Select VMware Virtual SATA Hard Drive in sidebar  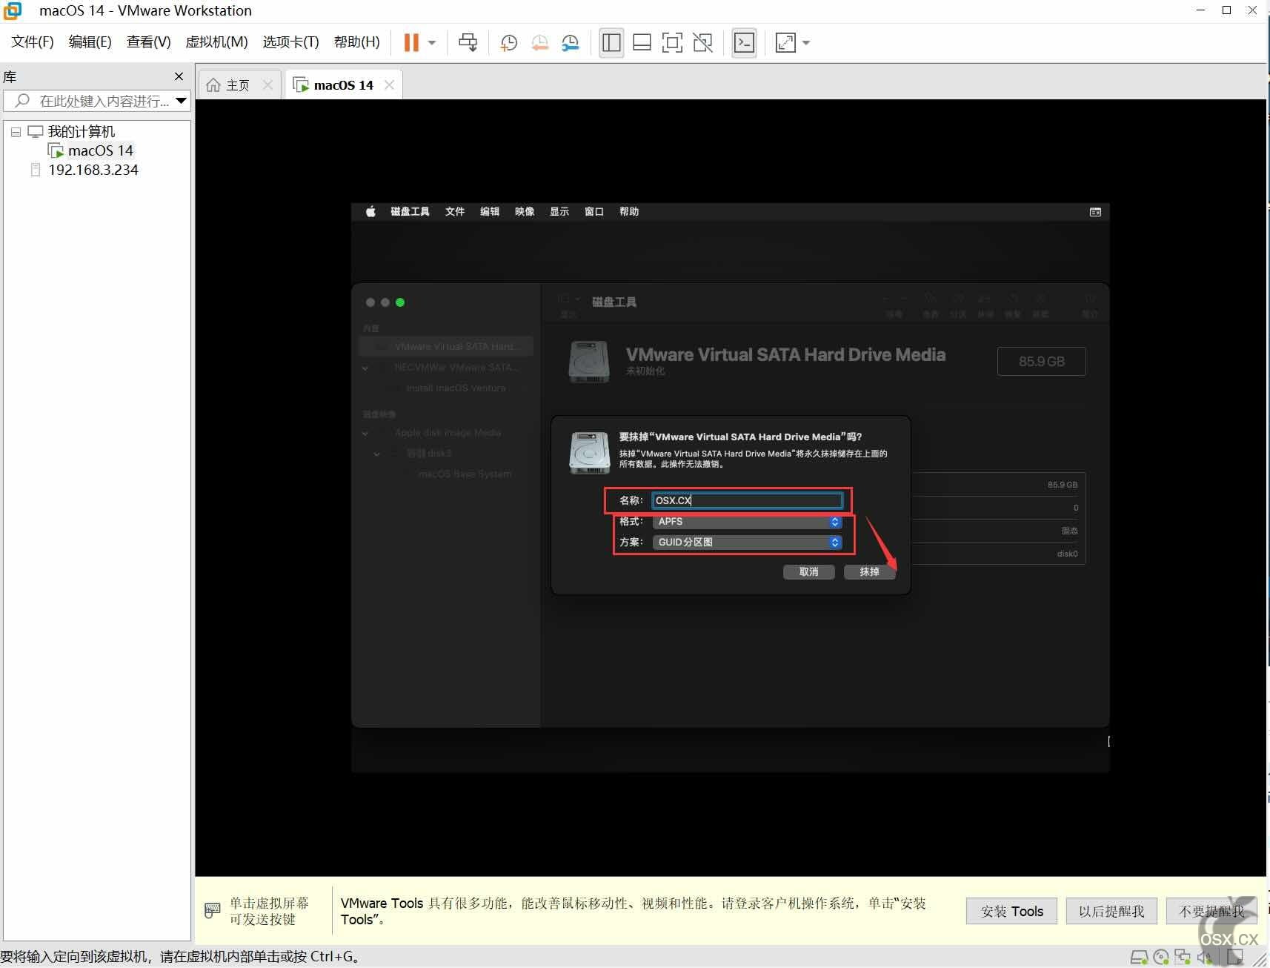pyautogui.click(x=447, y=346)
